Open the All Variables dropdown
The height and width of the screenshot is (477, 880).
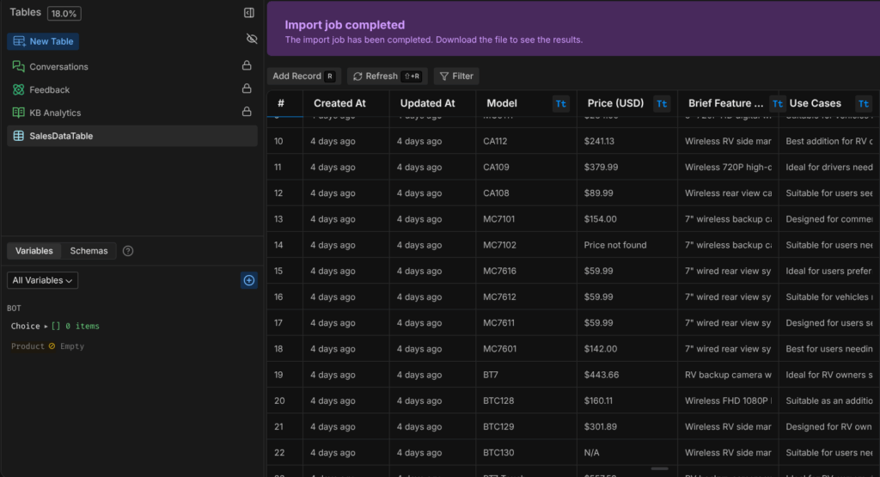43,280
